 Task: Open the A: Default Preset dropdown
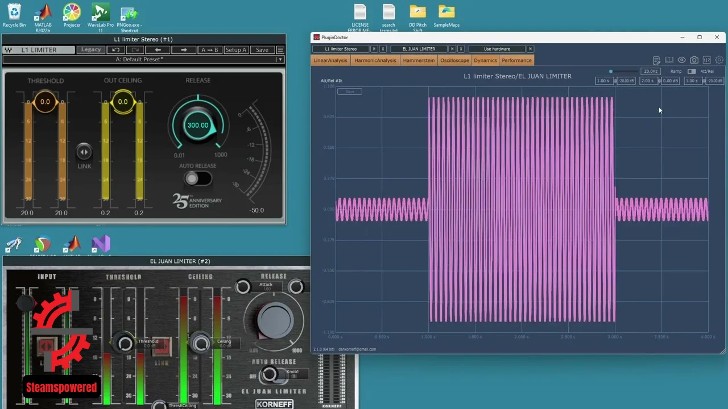click(x=143, y=59)
